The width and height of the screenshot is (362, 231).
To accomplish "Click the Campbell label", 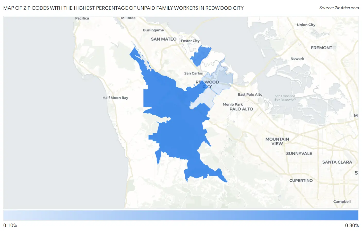I will click(x=342, y=202).
